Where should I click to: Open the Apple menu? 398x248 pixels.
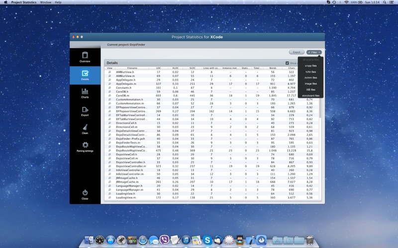pos(5,2)
